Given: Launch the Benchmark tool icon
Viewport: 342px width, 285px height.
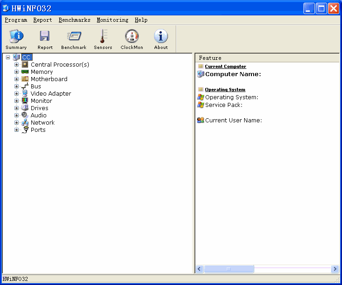Looking at the screenshot, I should (74, 36).
